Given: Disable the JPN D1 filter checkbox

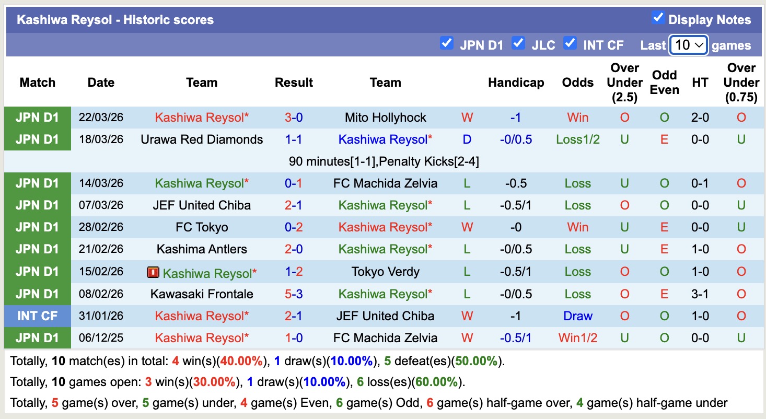Looking at the screenshot, I should coord(447,44).
